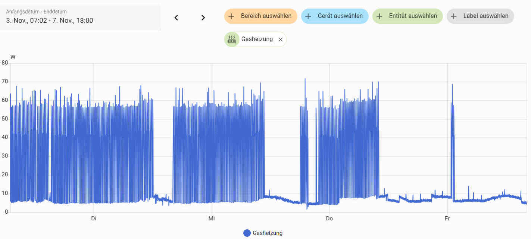Click the plus icon in Bereich auswählen
This screenshot has width=531, height=239.
coord(231,16)
